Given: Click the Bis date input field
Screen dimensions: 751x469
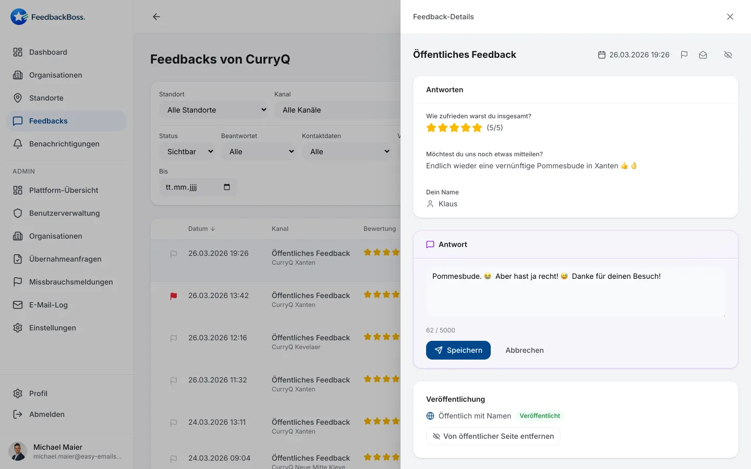Looking at the screenshot, I should point(198,187).
